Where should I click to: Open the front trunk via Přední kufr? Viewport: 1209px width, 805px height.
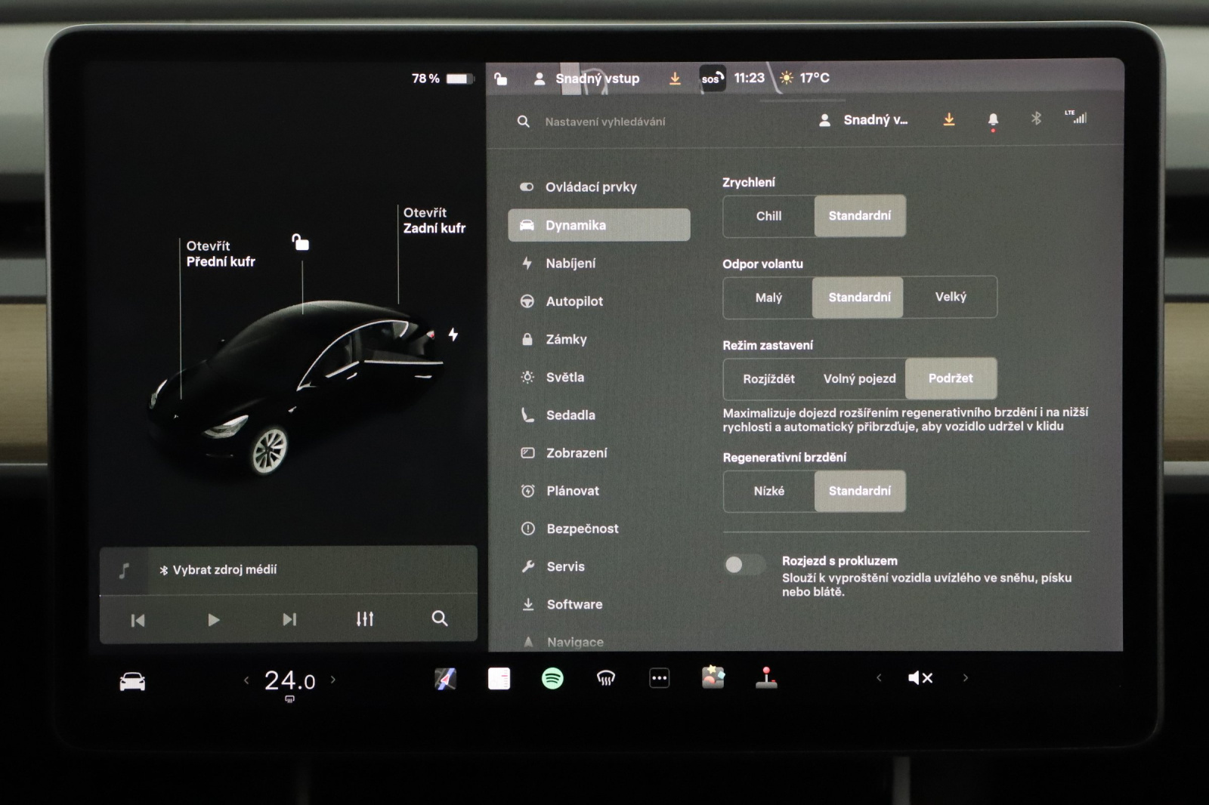coord(220,254)
